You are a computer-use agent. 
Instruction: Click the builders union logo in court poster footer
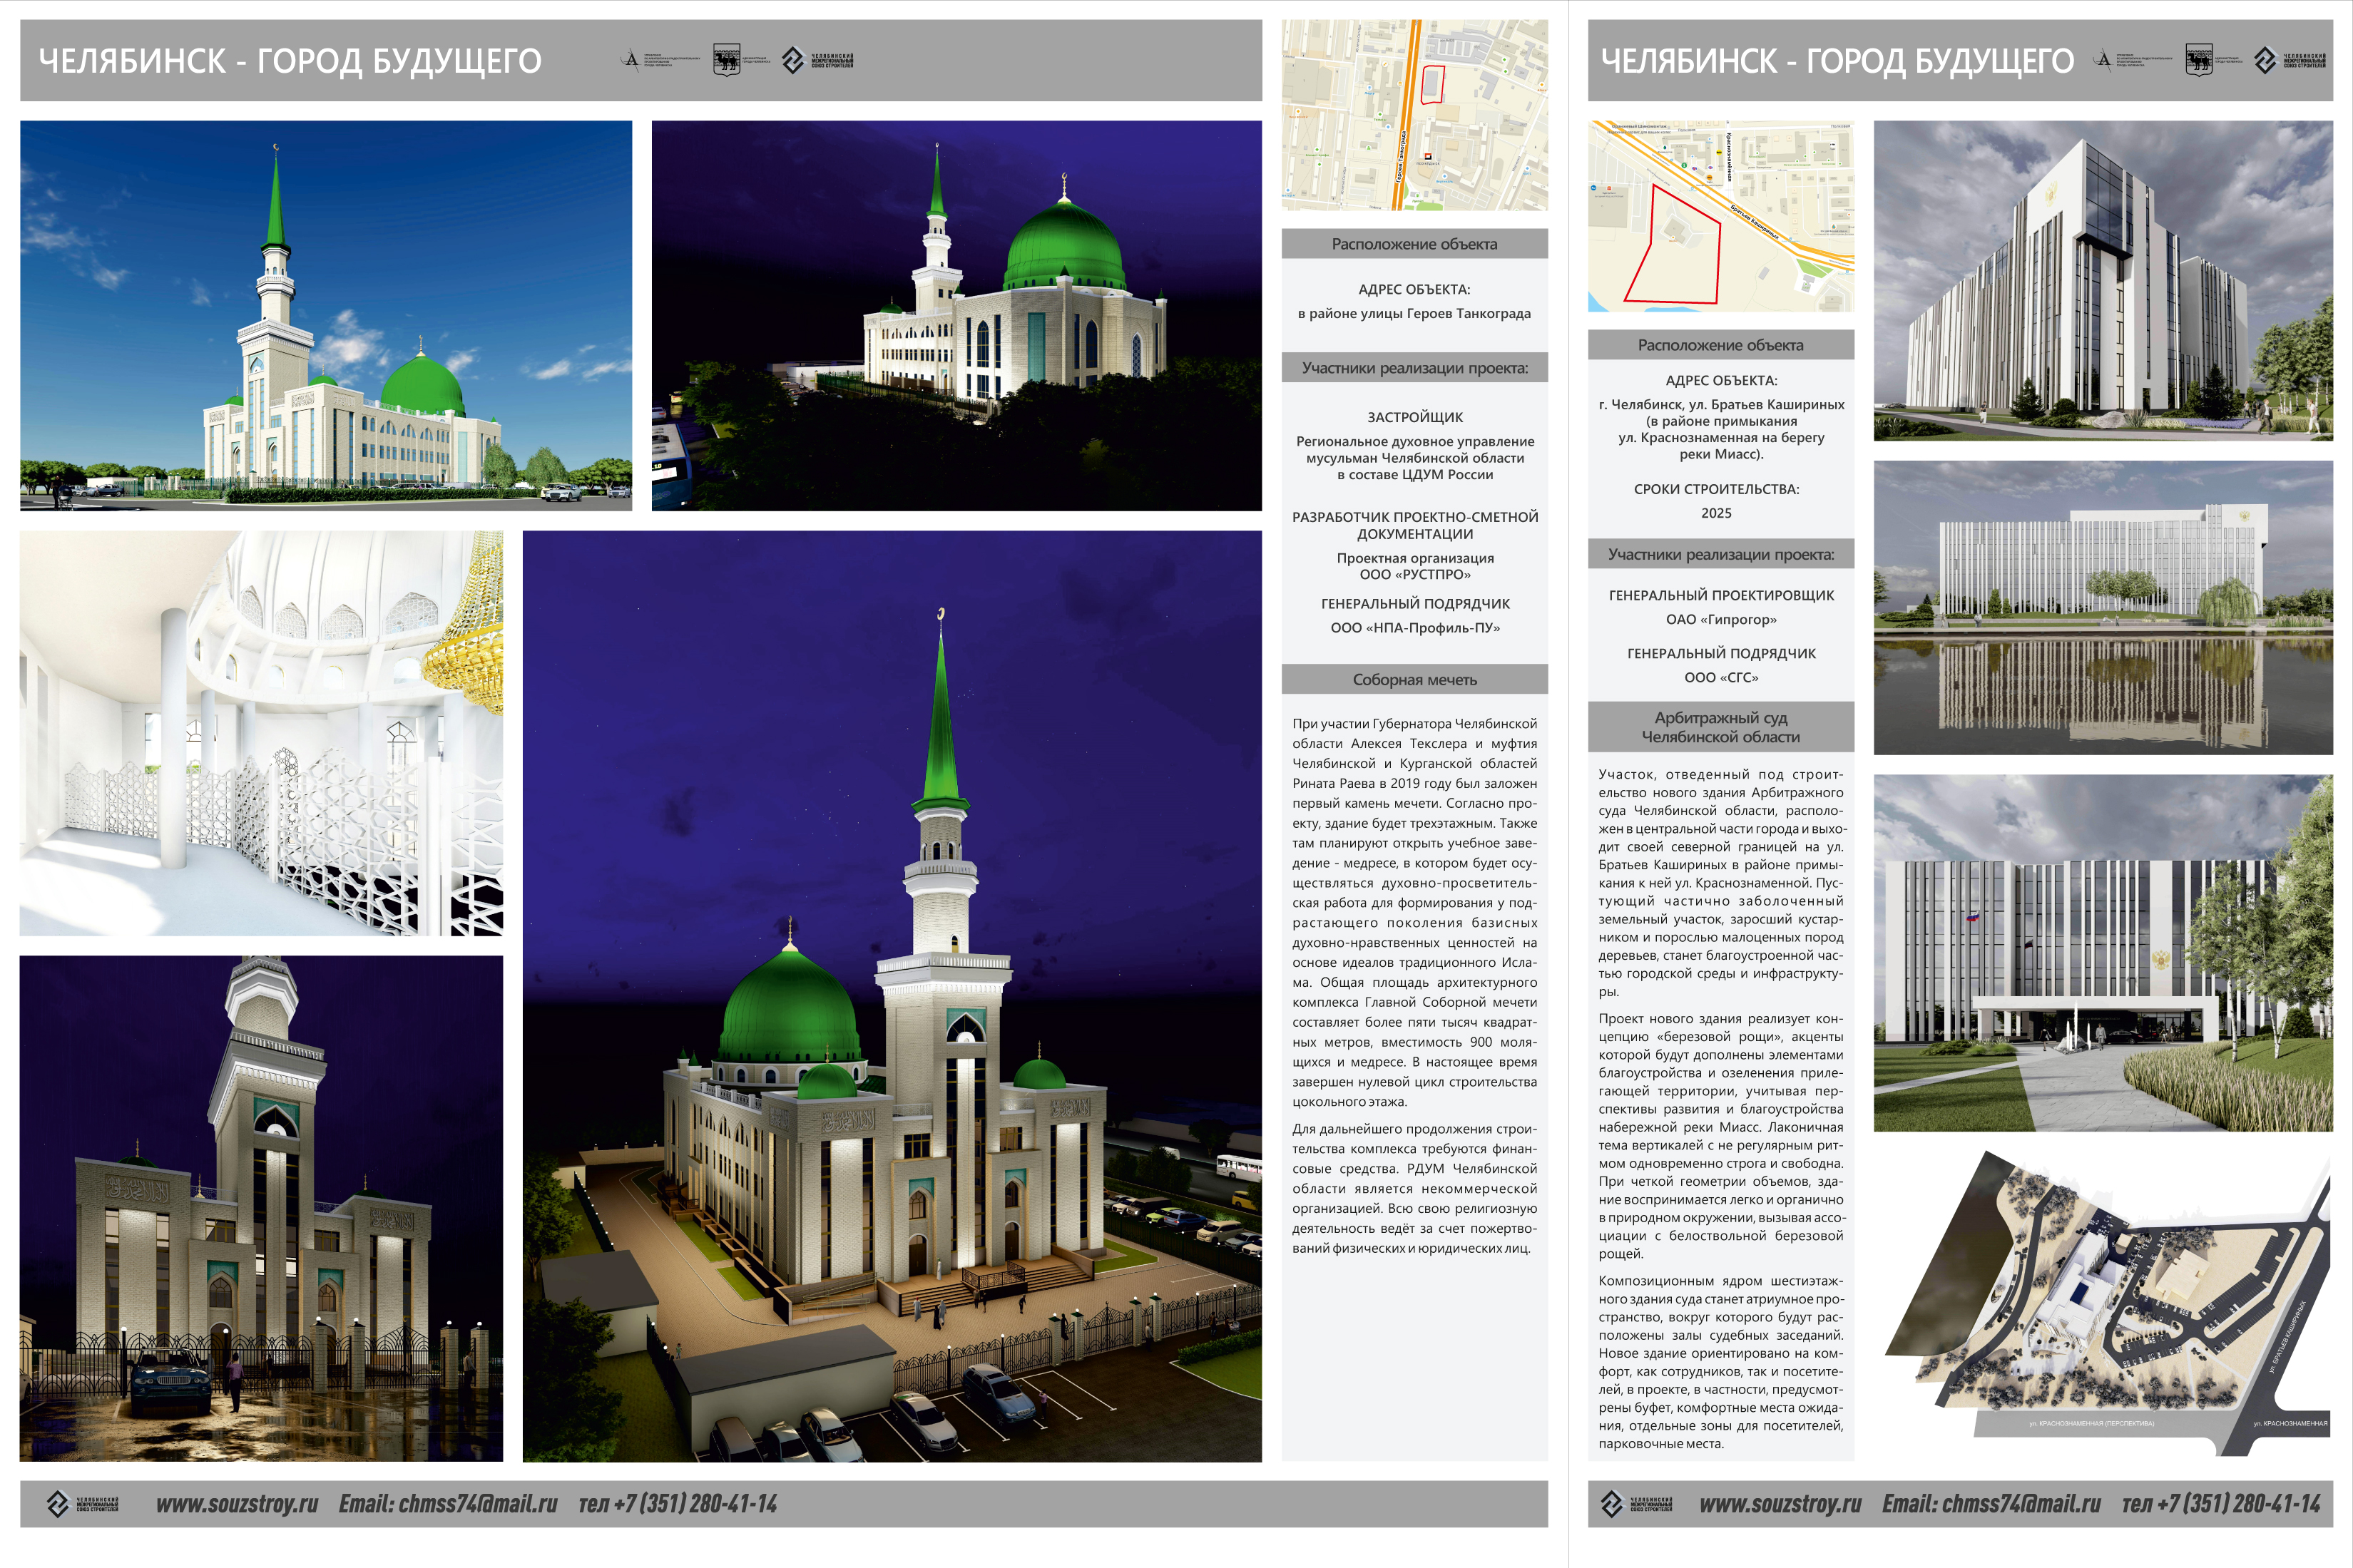(x=1612, y=1503)
